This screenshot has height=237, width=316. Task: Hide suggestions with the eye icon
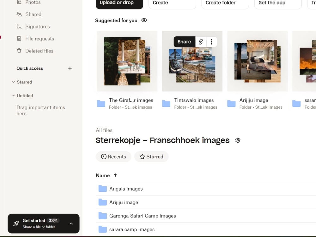[x=144, y=20]
